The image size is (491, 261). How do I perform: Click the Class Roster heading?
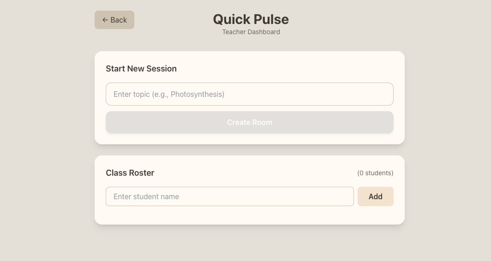coord(130,173)
